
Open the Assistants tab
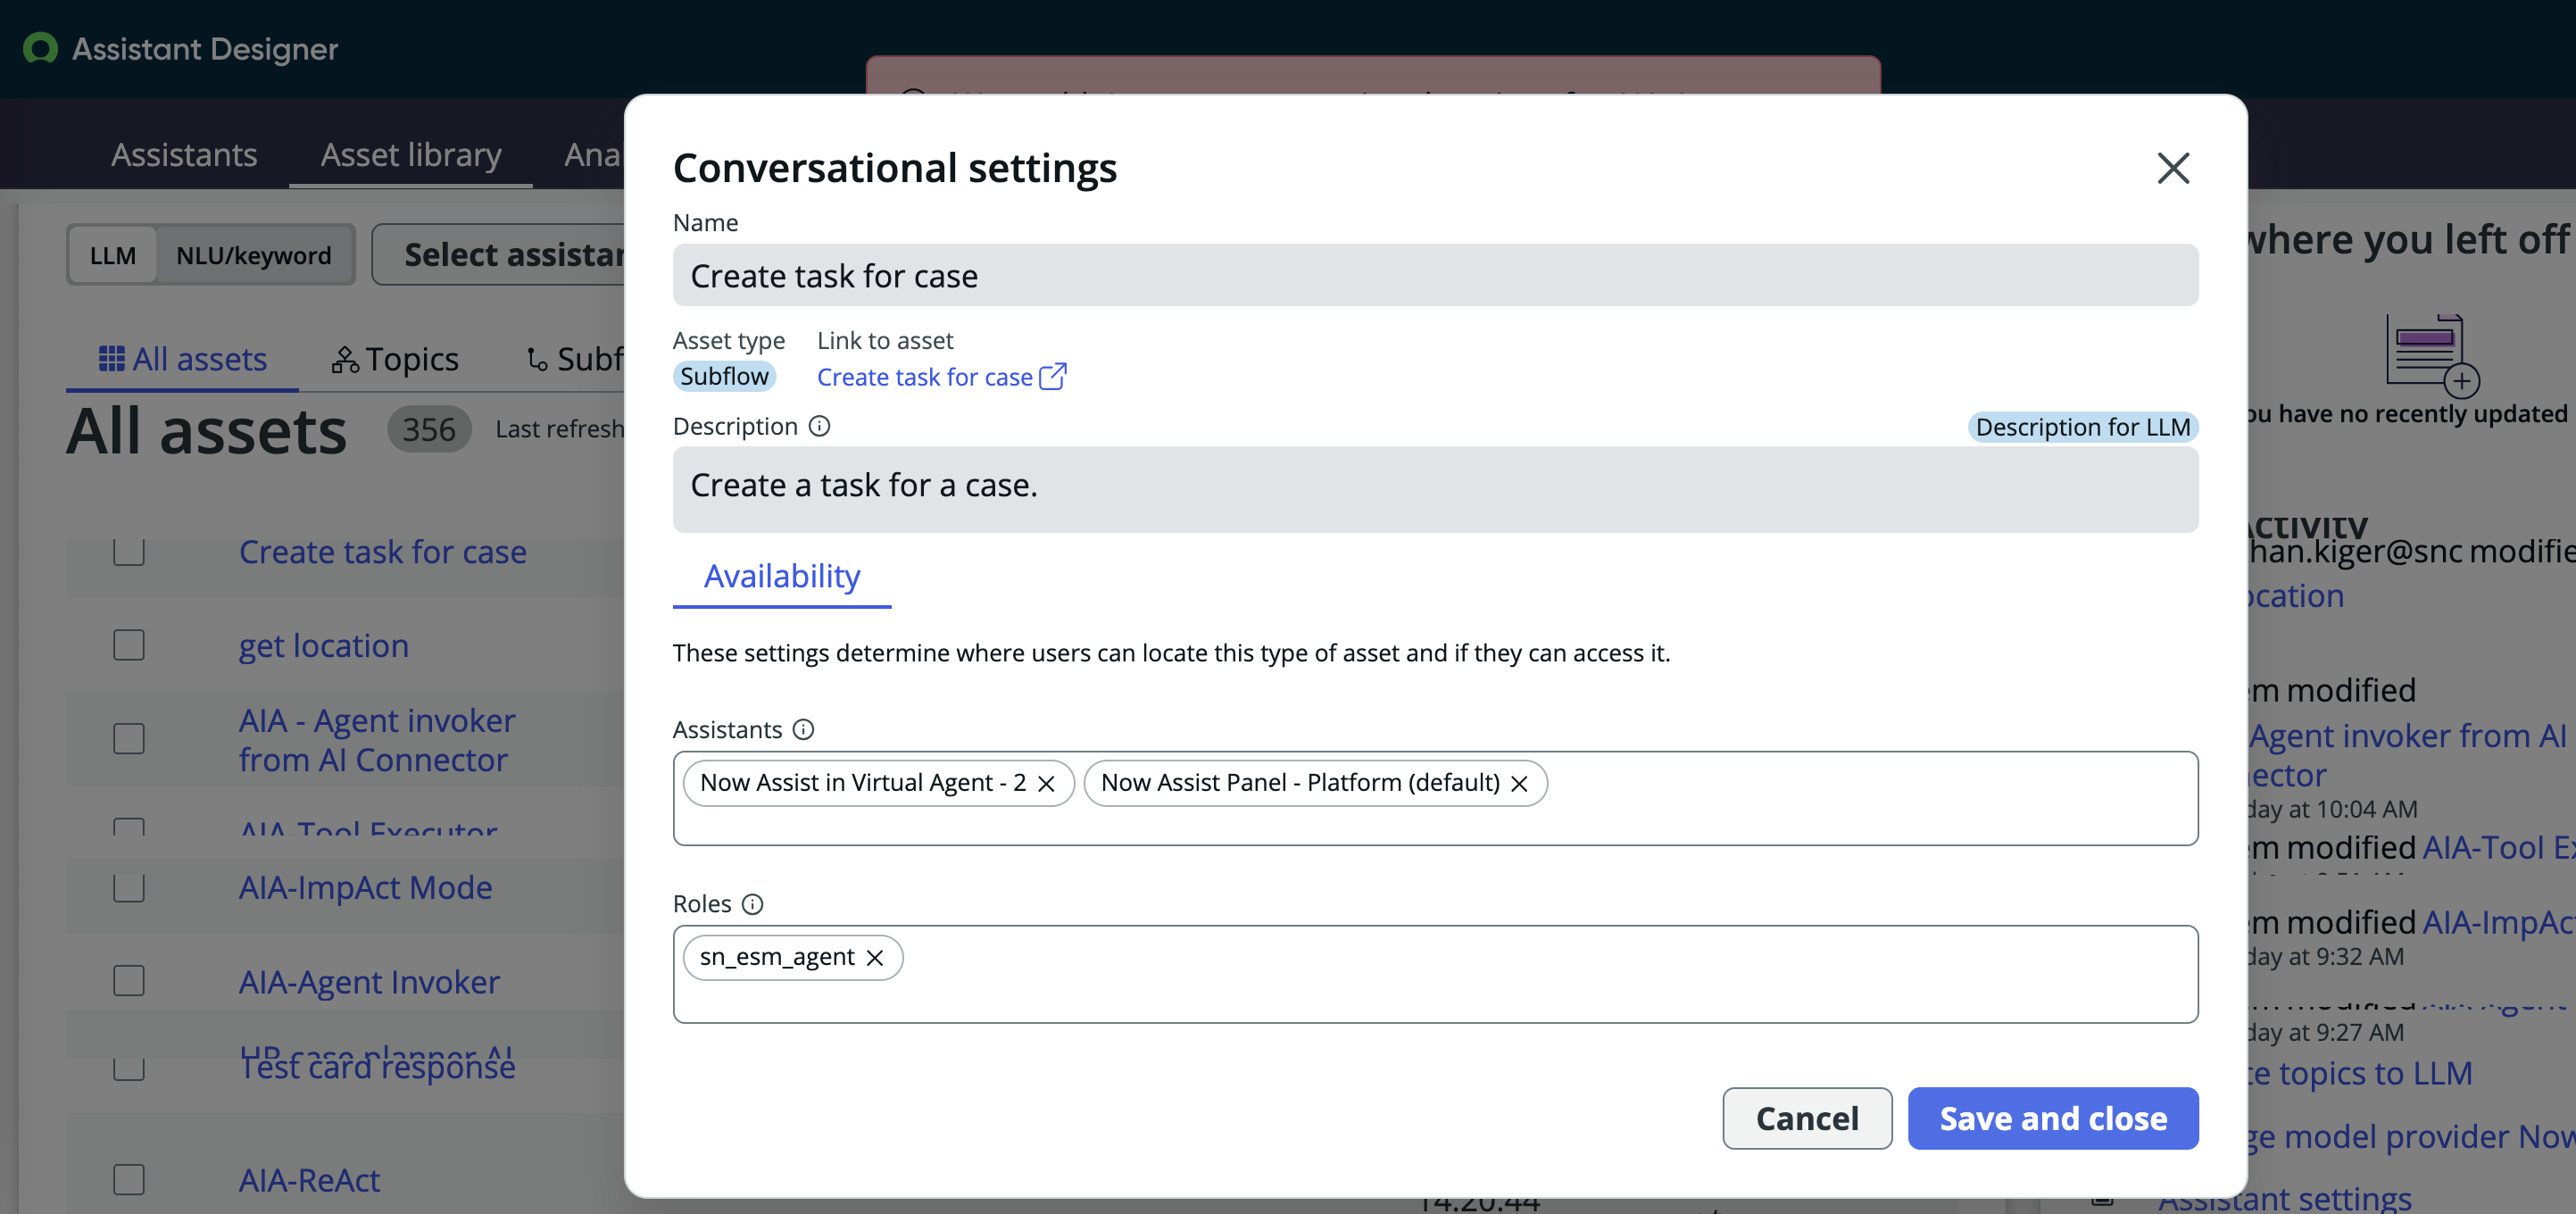[x=184, y=154]
